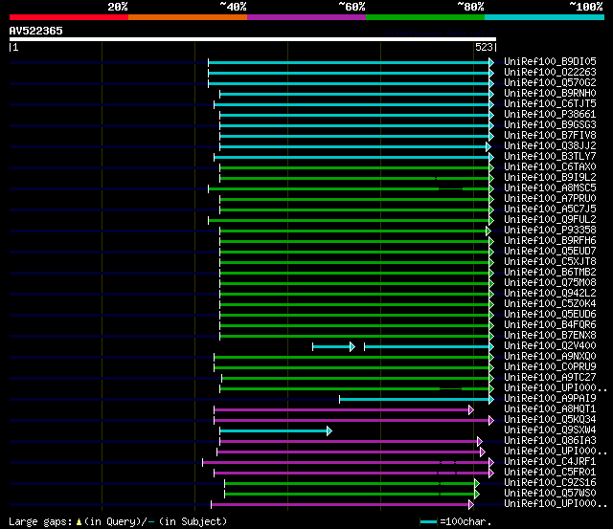
Task: Select UniRef100_B9RFH6 in the hit list
Action: (550, 241)
